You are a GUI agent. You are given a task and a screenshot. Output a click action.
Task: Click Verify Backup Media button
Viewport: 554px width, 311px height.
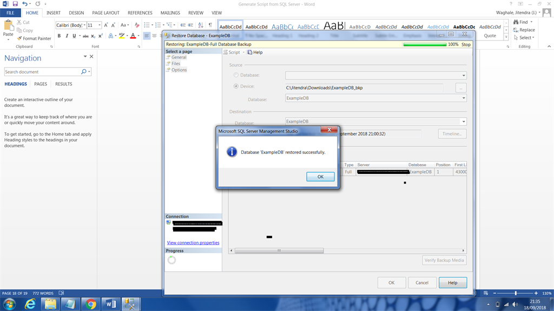tap(444, 260)
